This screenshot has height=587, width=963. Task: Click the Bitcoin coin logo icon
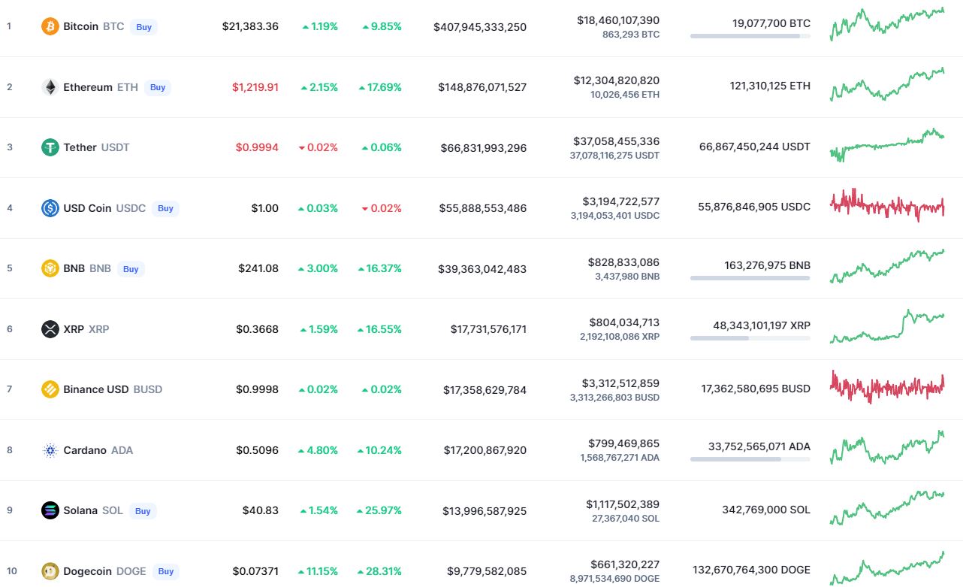pyautogui.click(x=50, y=26)
